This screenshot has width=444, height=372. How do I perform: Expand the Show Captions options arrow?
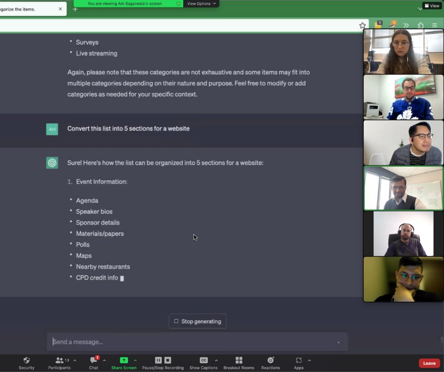pyautogui.click(x=216, y=360)
